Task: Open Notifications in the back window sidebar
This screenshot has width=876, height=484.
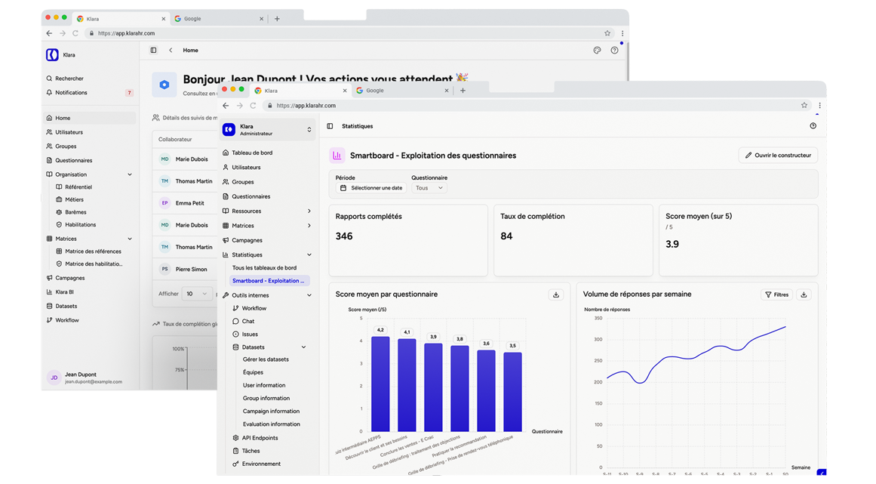Action: [x=89, y=93]
